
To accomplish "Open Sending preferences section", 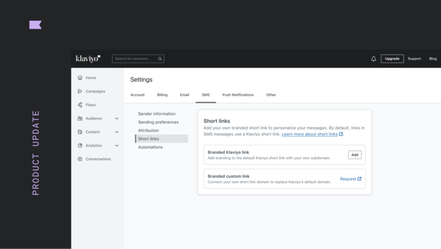I will [158, 122].
